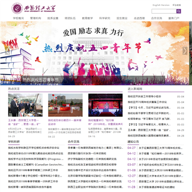The width and height of the screenshot is (192, 192).
Task: Open the 科学研究 menu
Action: (105, 18)
